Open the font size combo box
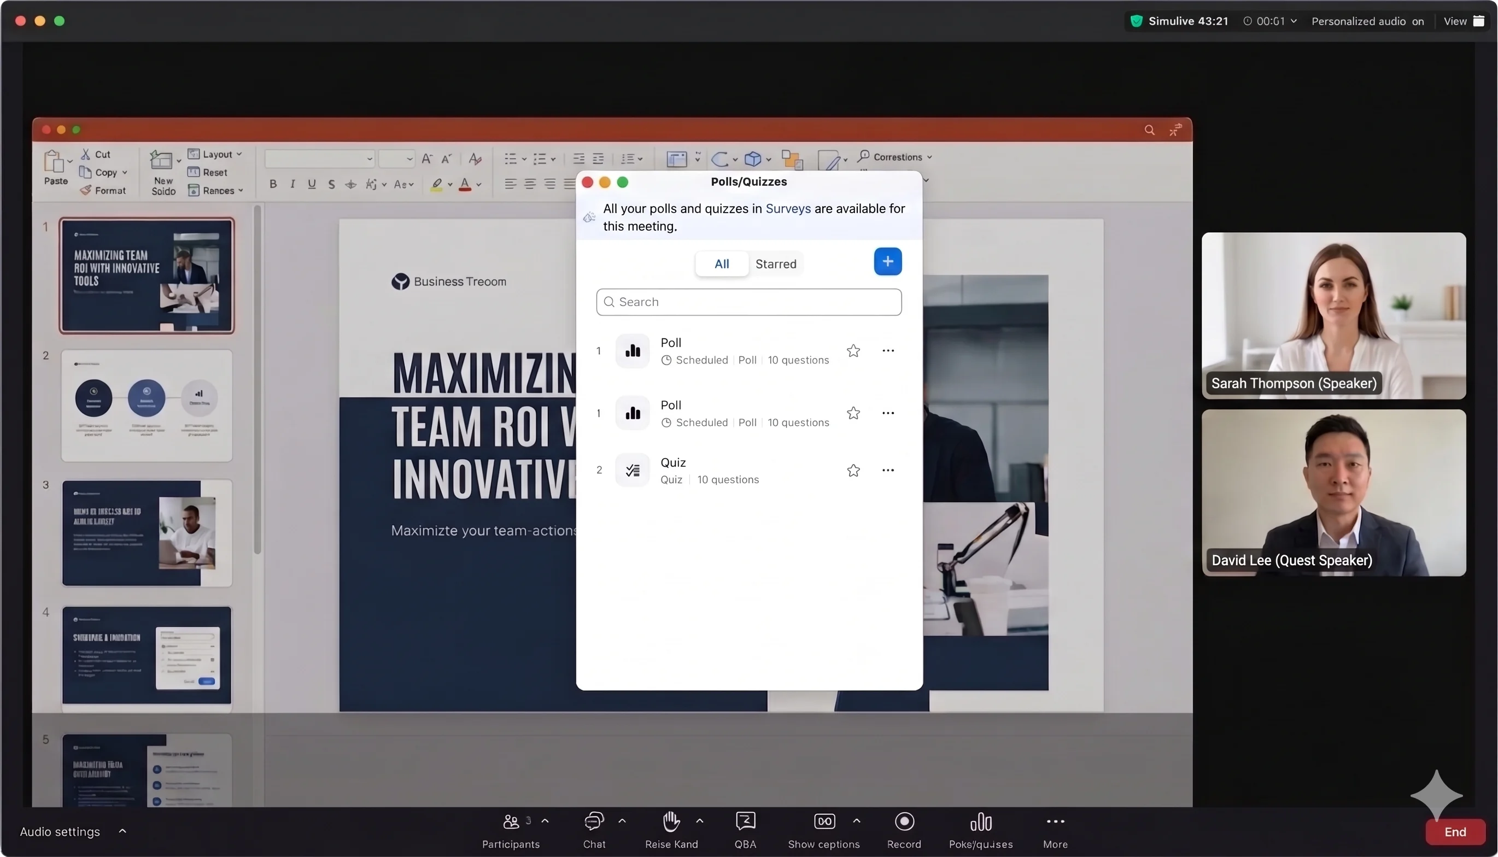1498x857 pixels. (396, 159)
